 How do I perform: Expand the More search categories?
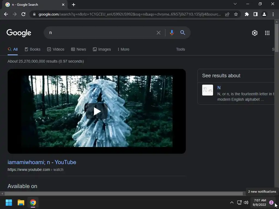point(123,50)
